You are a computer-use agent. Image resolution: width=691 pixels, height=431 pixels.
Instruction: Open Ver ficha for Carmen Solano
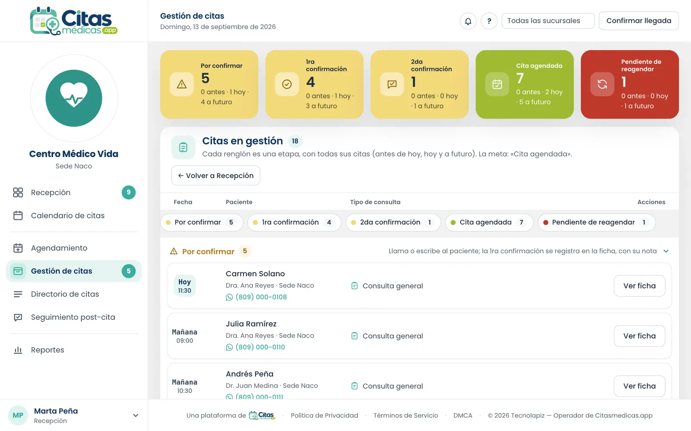[640, 286]
